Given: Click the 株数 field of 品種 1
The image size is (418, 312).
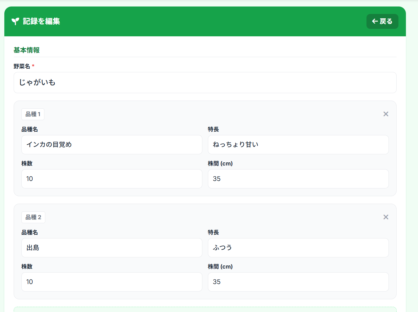Looking at the screenshot, I should point(112,179).
